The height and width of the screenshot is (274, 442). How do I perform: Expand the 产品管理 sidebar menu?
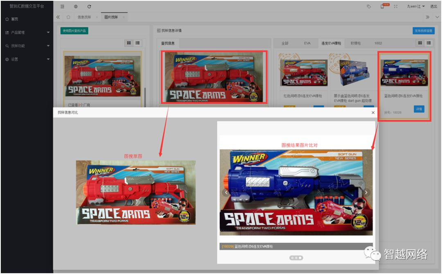pyautogui.click(x=27, y=32)
